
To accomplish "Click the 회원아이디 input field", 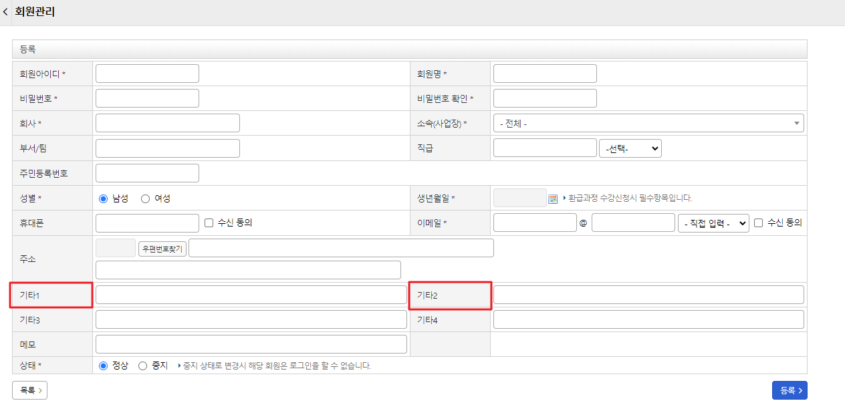I will pyautogui.click(x=147, y=74).
